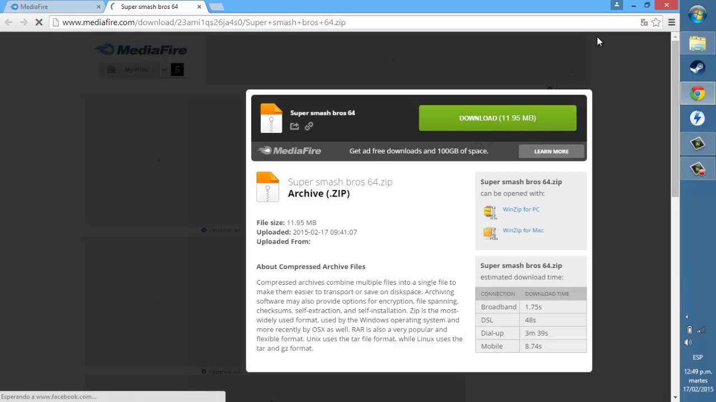Show hidden system tray icons arrow
716x402 pixels.
(686, 317)
